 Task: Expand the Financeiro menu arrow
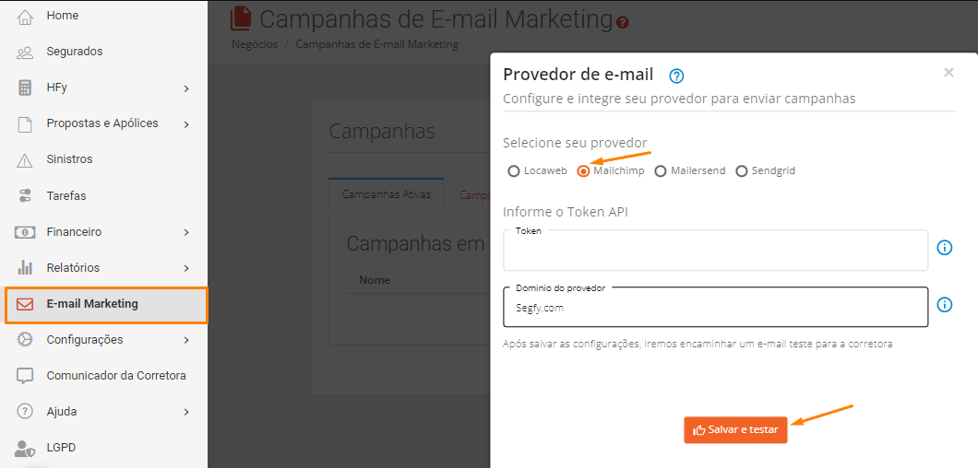tap(186, 232)
